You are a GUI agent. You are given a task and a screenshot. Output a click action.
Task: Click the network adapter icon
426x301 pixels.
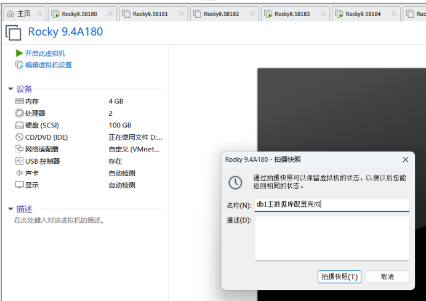point(19,149)
